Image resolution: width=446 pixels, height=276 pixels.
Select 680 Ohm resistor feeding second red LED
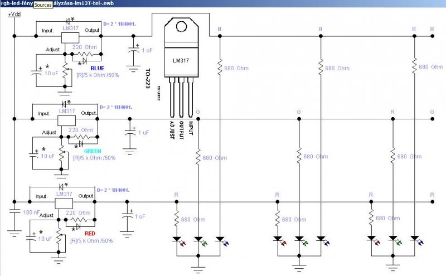277,219
